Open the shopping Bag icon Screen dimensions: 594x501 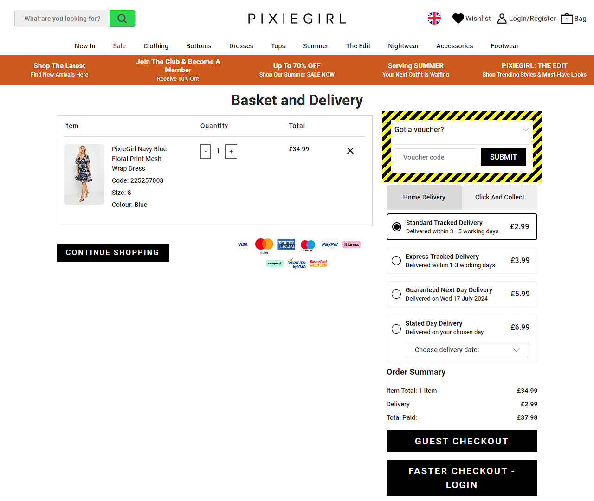click(x=567, y=19)
